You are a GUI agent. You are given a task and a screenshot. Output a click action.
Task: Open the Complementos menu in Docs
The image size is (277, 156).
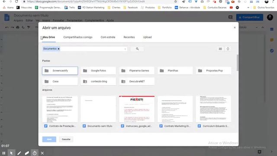click(x=94, y=20)
